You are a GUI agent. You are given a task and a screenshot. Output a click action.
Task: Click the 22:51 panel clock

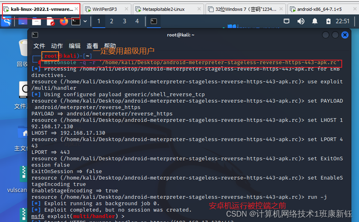(x=342, y=21)
